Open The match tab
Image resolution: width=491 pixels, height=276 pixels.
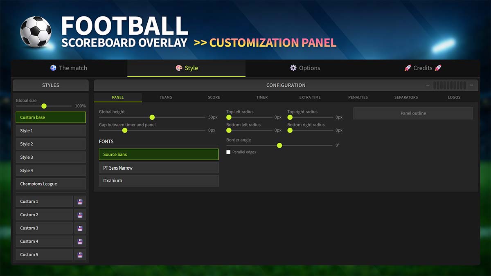tap(69, 68)
